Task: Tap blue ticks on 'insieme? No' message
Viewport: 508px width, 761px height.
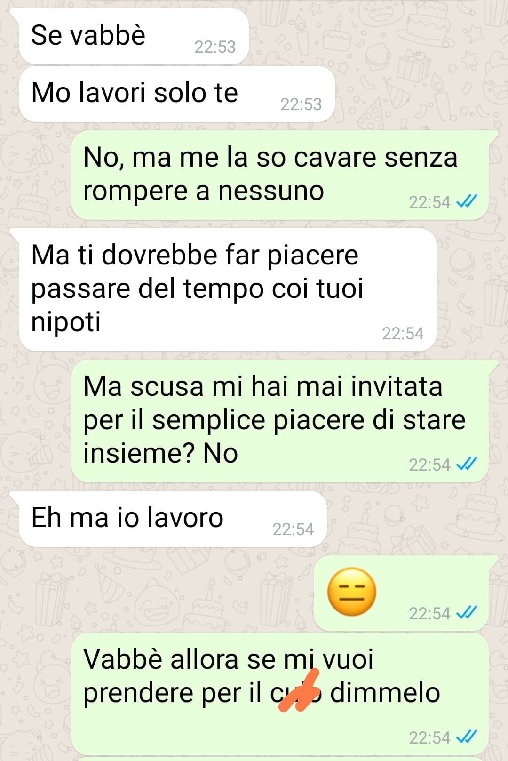Action: 467,464
